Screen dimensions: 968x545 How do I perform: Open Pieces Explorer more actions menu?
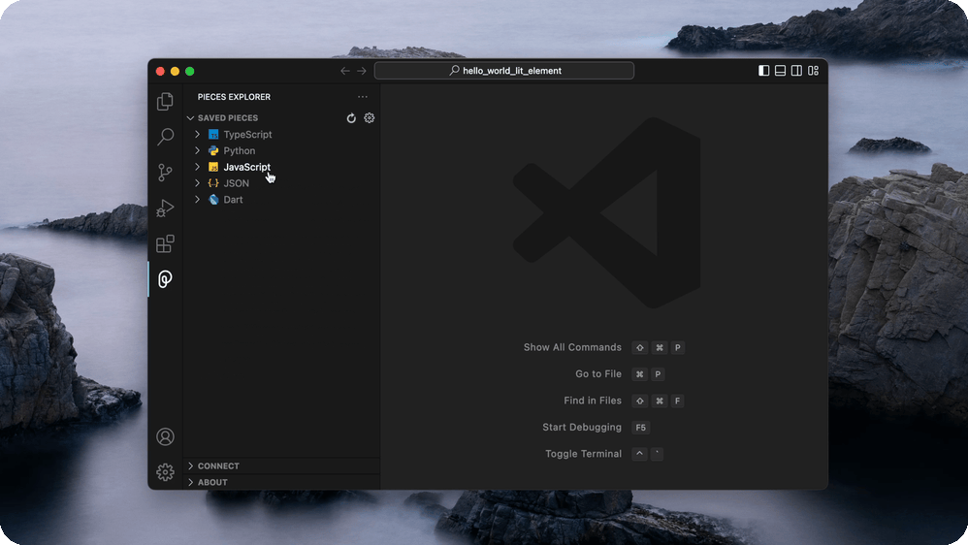click(x=363, y=97)
